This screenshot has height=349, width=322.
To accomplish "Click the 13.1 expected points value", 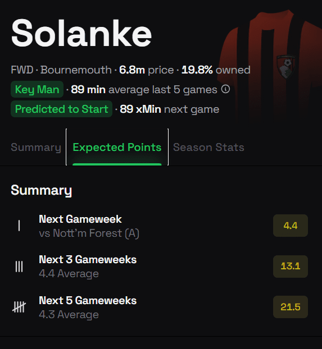I will pos(291,266).
